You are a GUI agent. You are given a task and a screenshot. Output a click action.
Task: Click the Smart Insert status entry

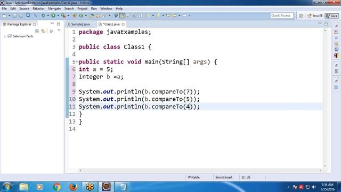pyautogui.click(x=224, y=178)
